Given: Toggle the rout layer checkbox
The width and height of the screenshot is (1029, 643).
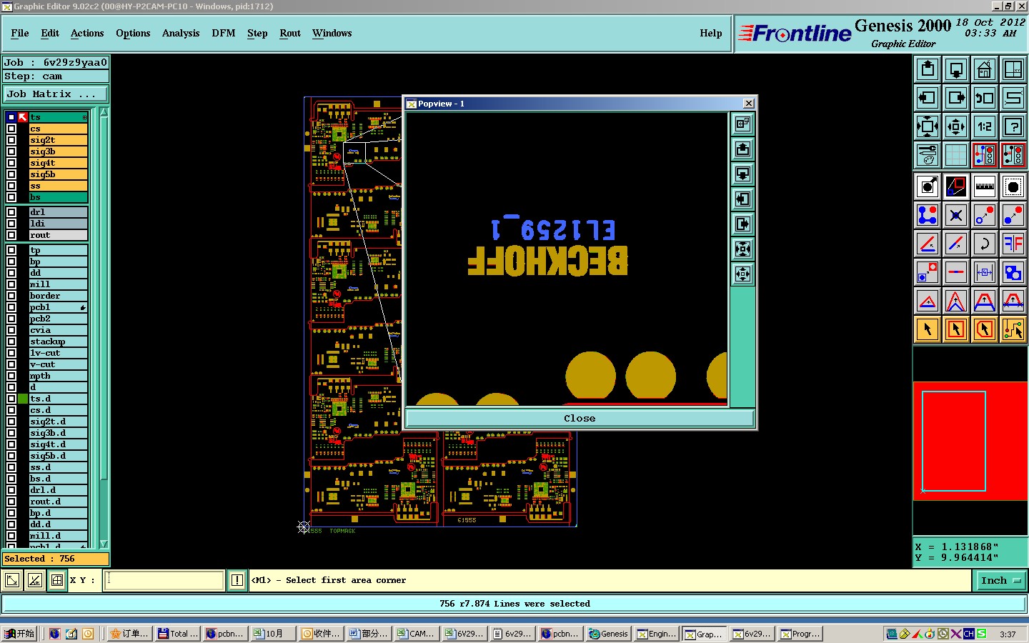Looking at the screenshot, I should click(11, 235).
